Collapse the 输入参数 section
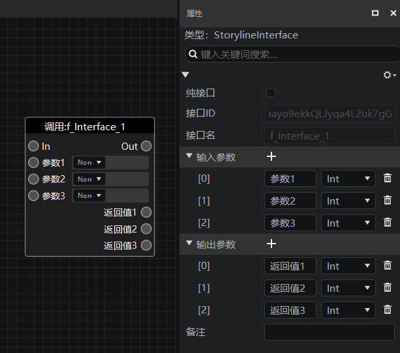Screen dimensions: 400x353 point(189,156)
